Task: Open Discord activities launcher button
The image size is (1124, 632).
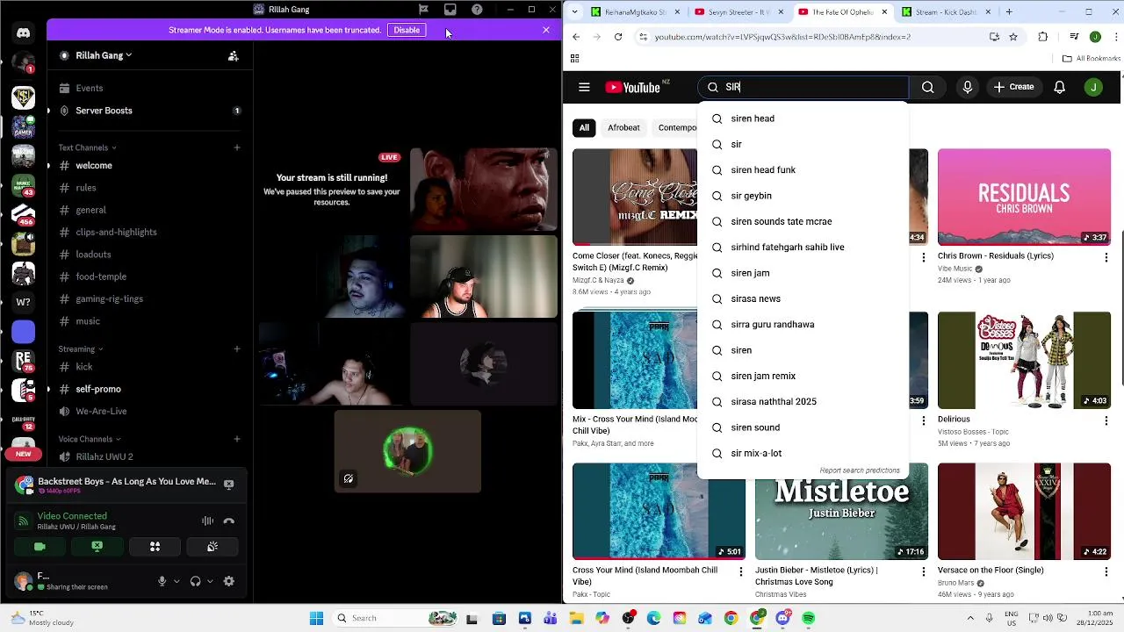Action: [155, 547]
